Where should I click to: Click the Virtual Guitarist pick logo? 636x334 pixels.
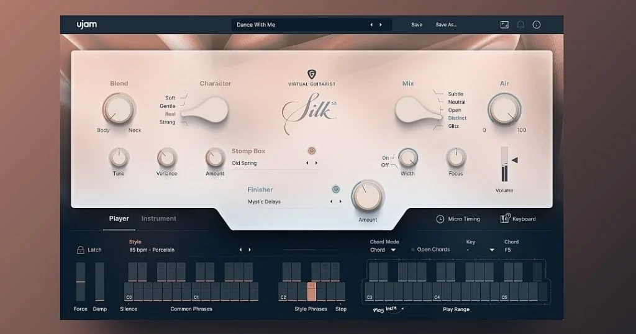click(312, 74)
